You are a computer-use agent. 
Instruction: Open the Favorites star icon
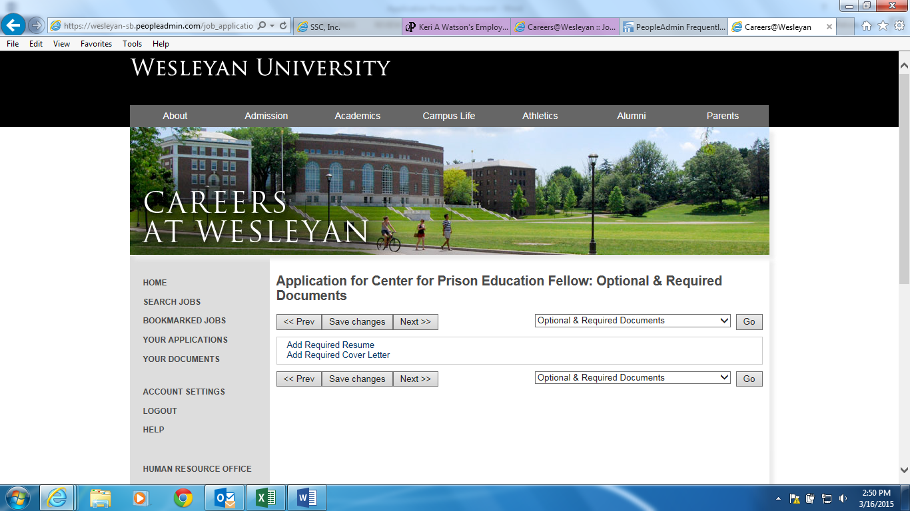pyautogui.click(x=883, y=26)
